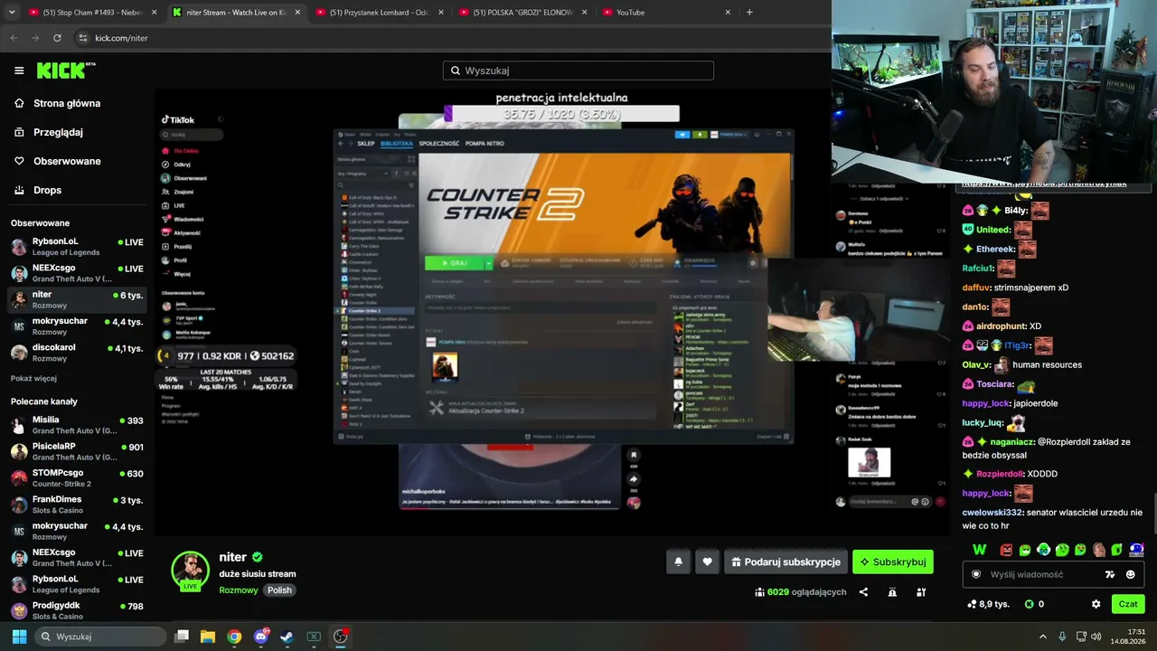Image resolution: width=1157 pixels, height=651 pixels.
Task: Open the clock showing 17:51
Action: pos(1128,637)
